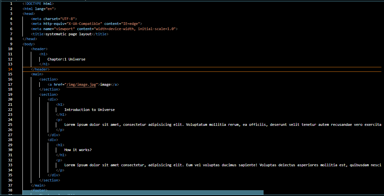The image size is (384, 196).
Task: Click the <p> tag on line 24
Action: [x=59, y=120]
